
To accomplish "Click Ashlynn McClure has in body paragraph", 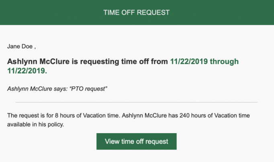I will click(150, 115).
